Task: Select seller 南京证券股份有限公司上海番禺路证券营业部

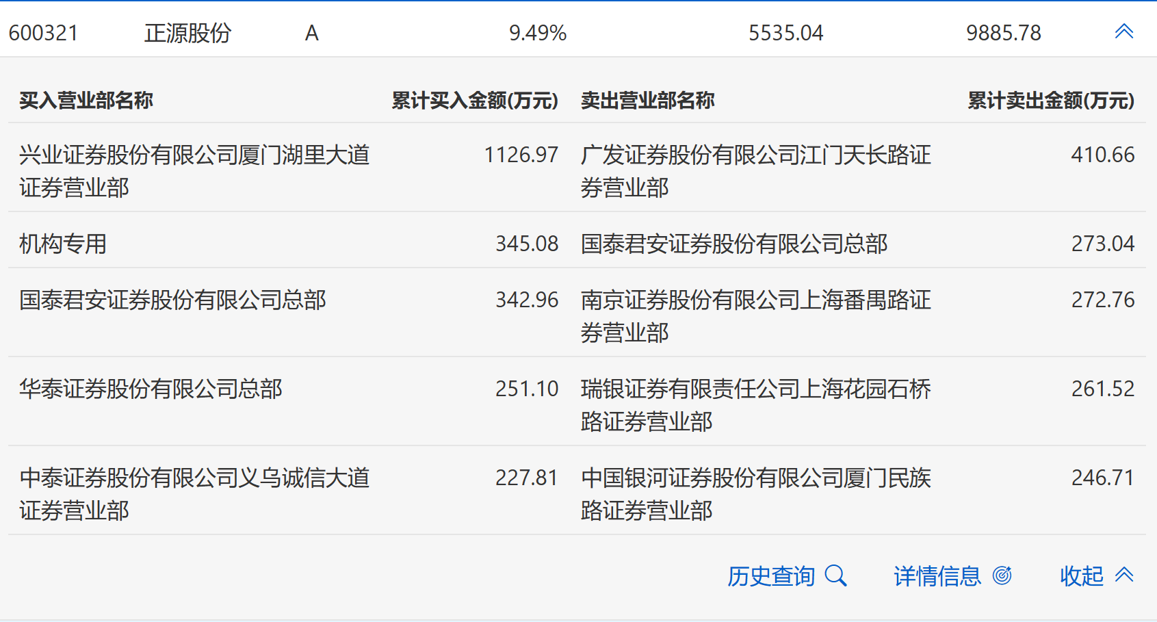Action: tap(756, 316)
